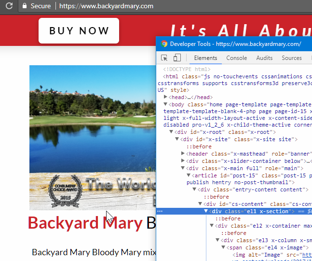Click the Chrome logo in the Developer Tools title

[x=164, y=43]
